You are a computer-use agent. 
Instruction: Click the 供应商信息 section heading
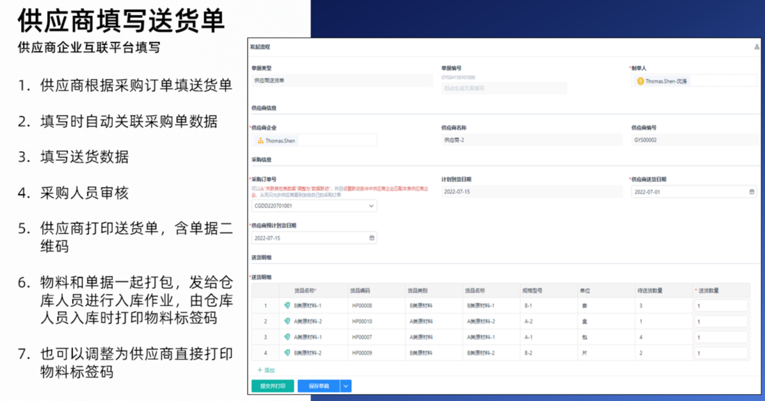(x=263, y=108)
